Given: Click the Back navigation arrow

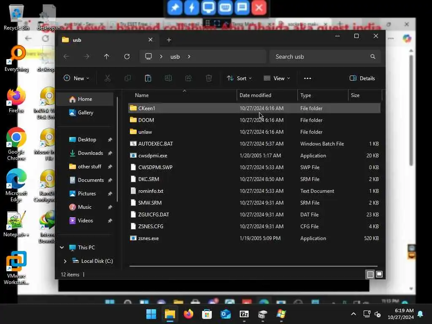Looking at the screenshot, I should point(66,57).
